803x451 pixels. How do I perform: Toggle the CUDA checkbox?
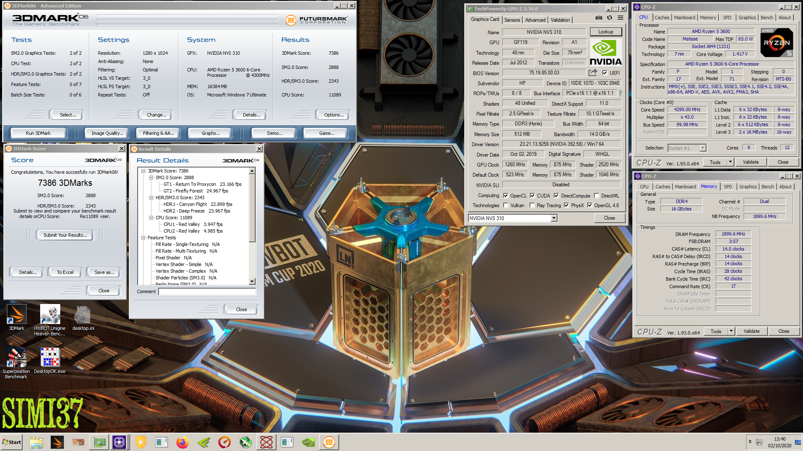point(532,195)
